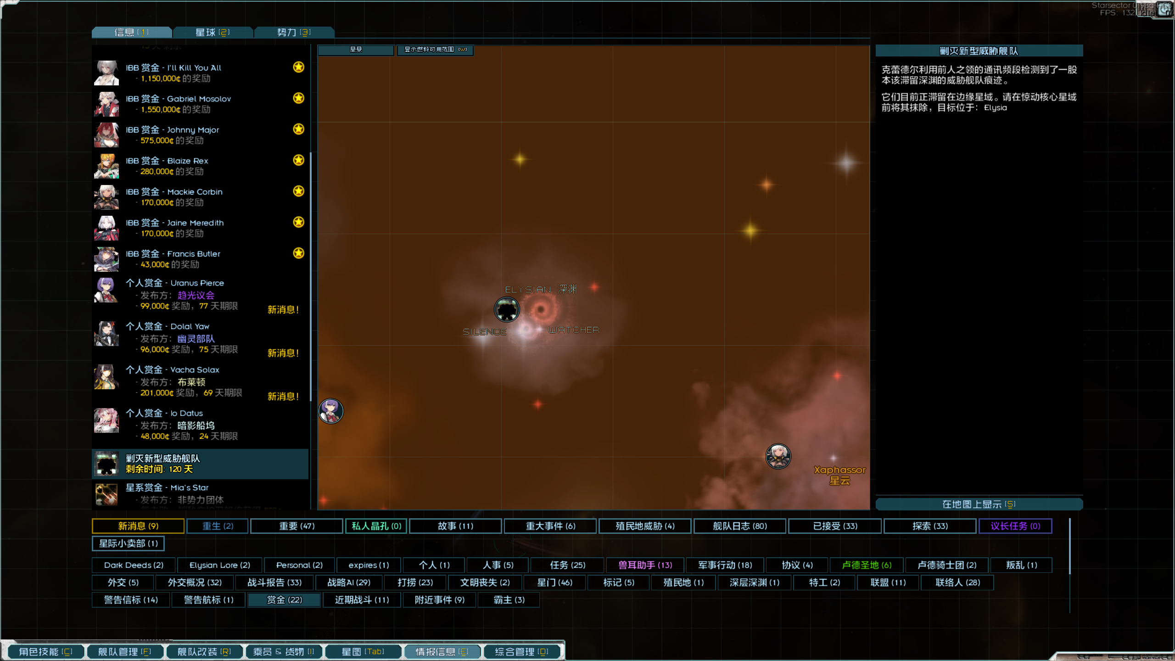
Task: Click the white-haired portrait marker near Xaphassor
Action: point(778,456)
